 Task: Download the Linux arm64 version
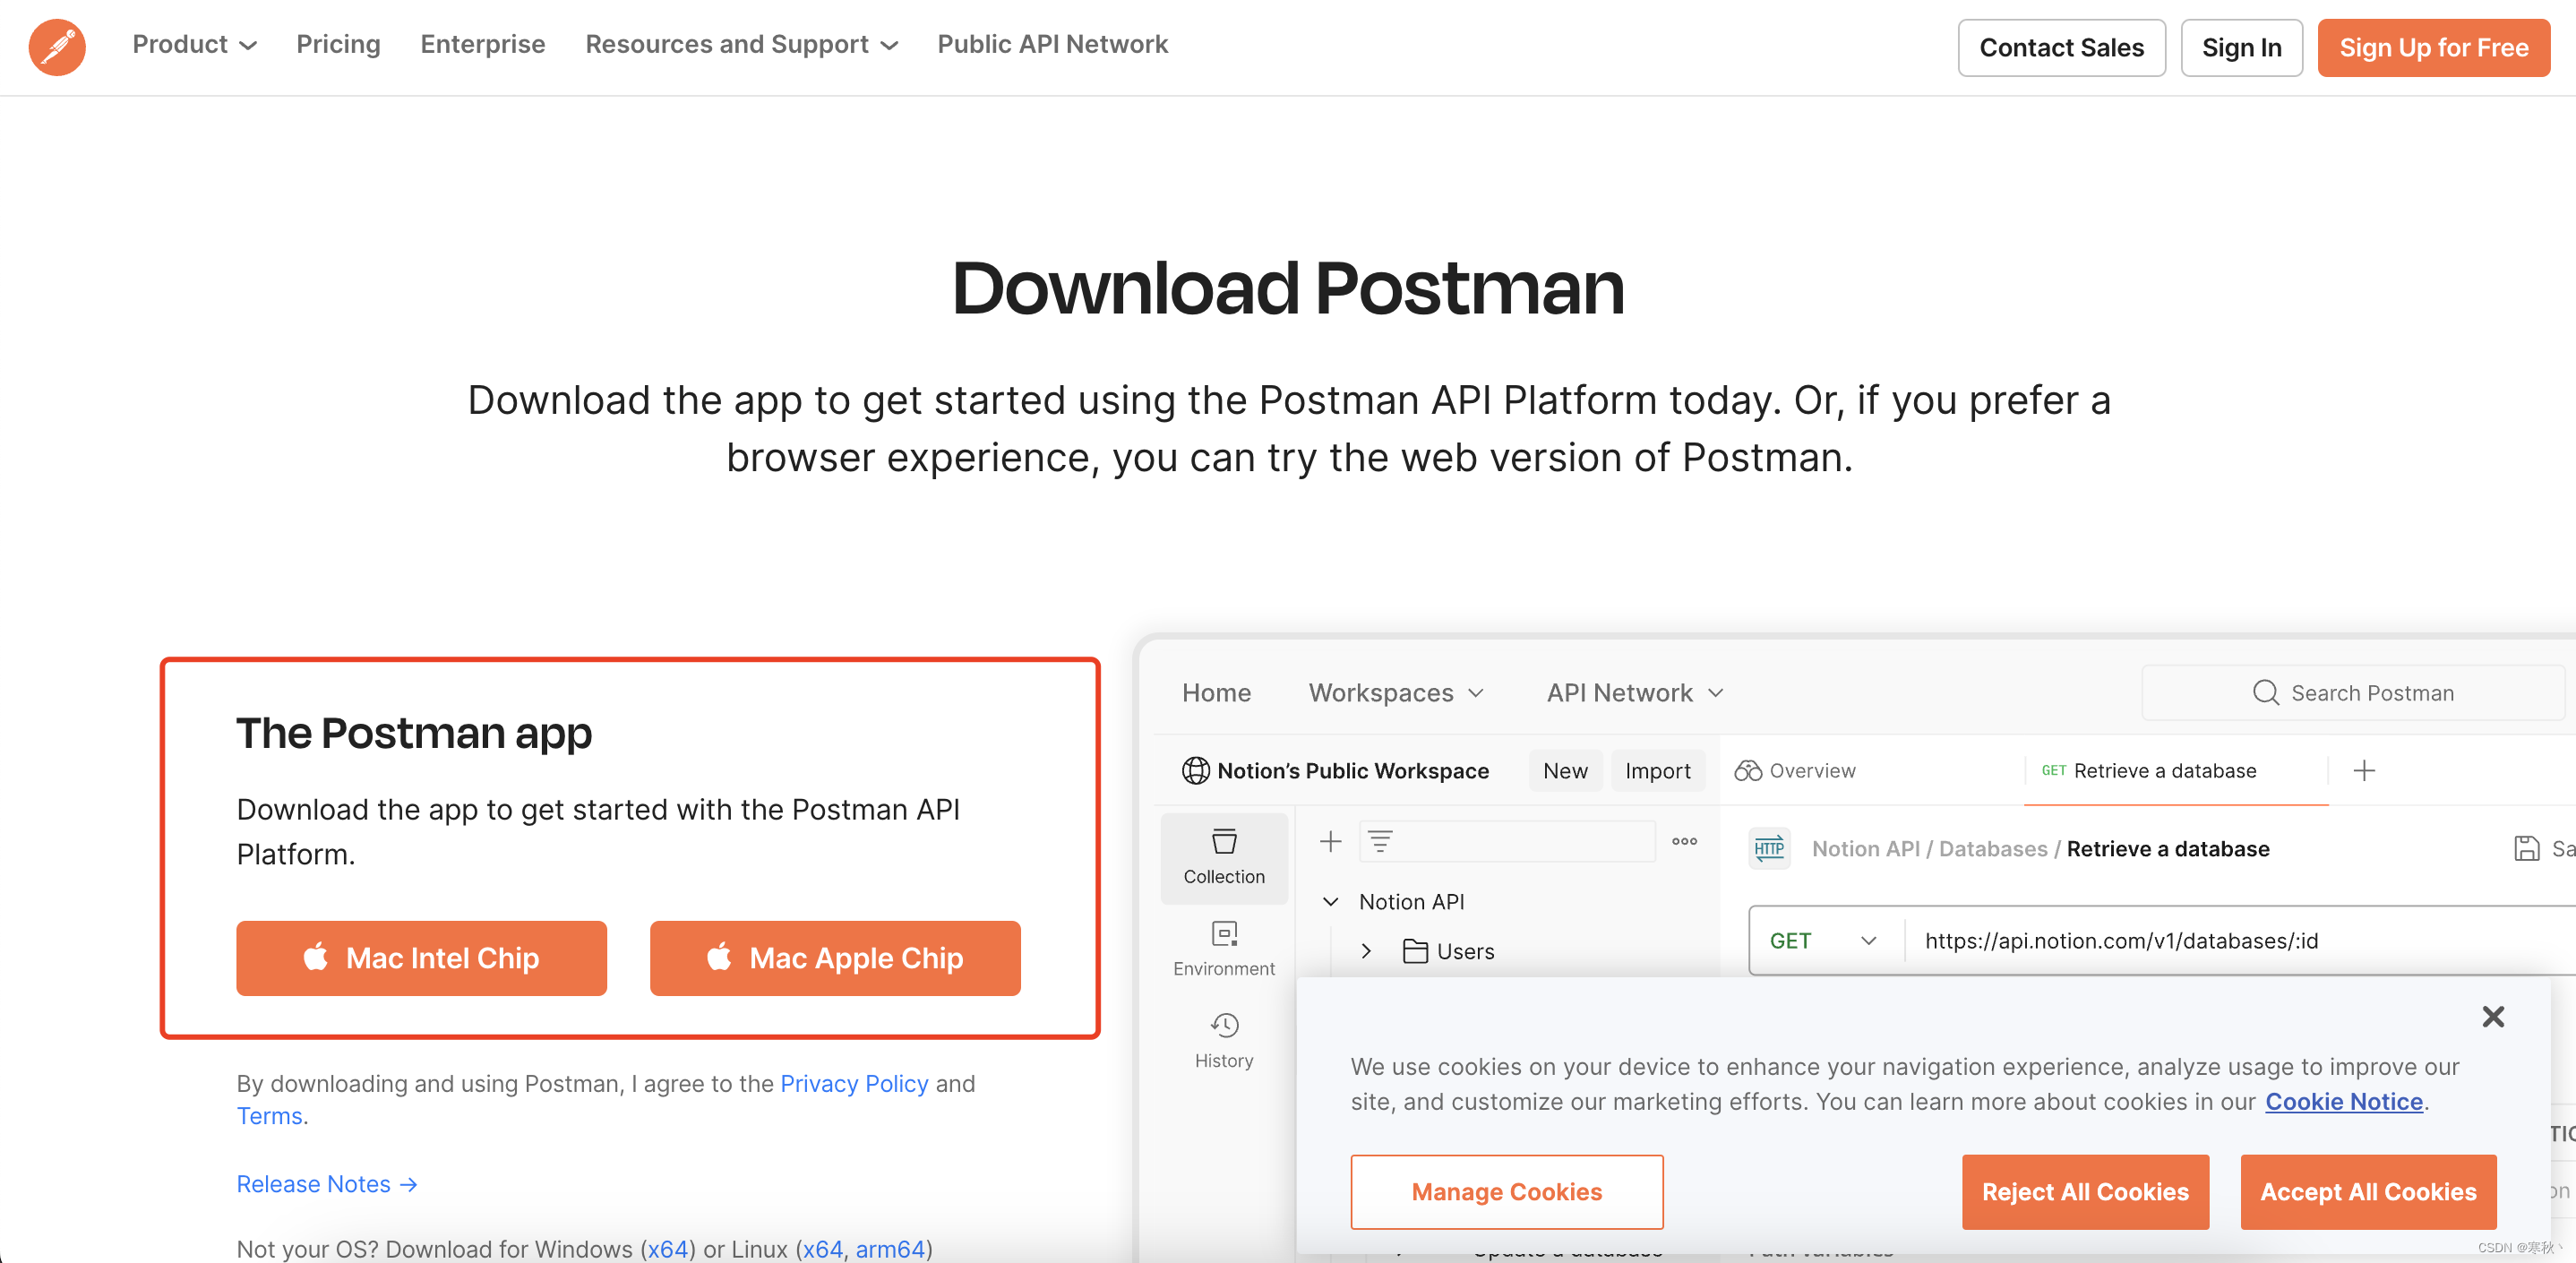889,1248
